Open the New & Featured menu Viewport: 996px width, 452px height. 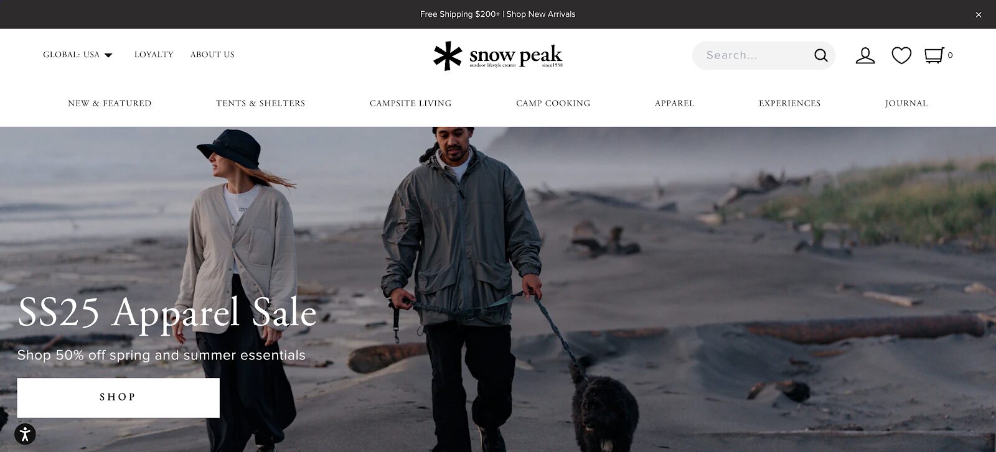[110, 103]
